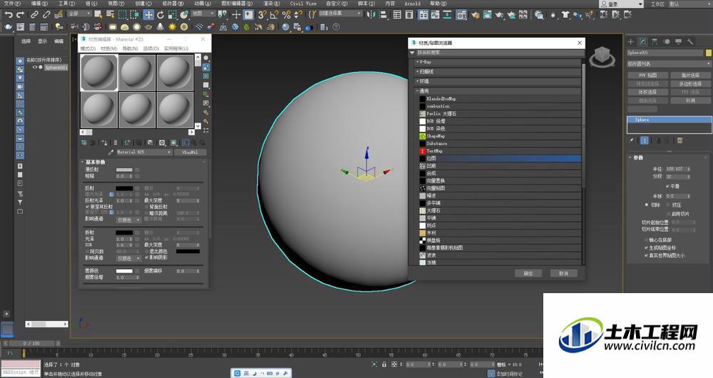Open the Material #25 name dropdown
Viewport: 713px width, 378px height.
[x=144, y=153]
